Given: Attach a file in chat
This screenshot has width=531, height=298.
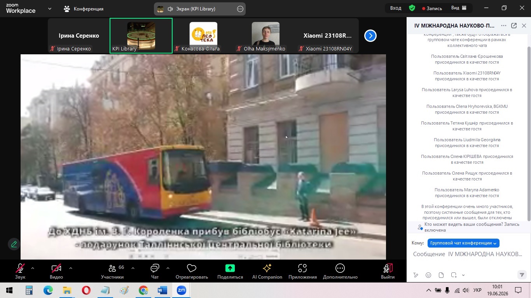Looking at the screenshot, I should point(441,275).
